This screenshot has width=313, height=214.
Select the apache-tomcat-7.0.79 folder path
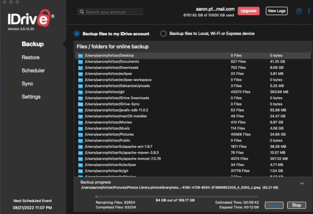[123, 159]
